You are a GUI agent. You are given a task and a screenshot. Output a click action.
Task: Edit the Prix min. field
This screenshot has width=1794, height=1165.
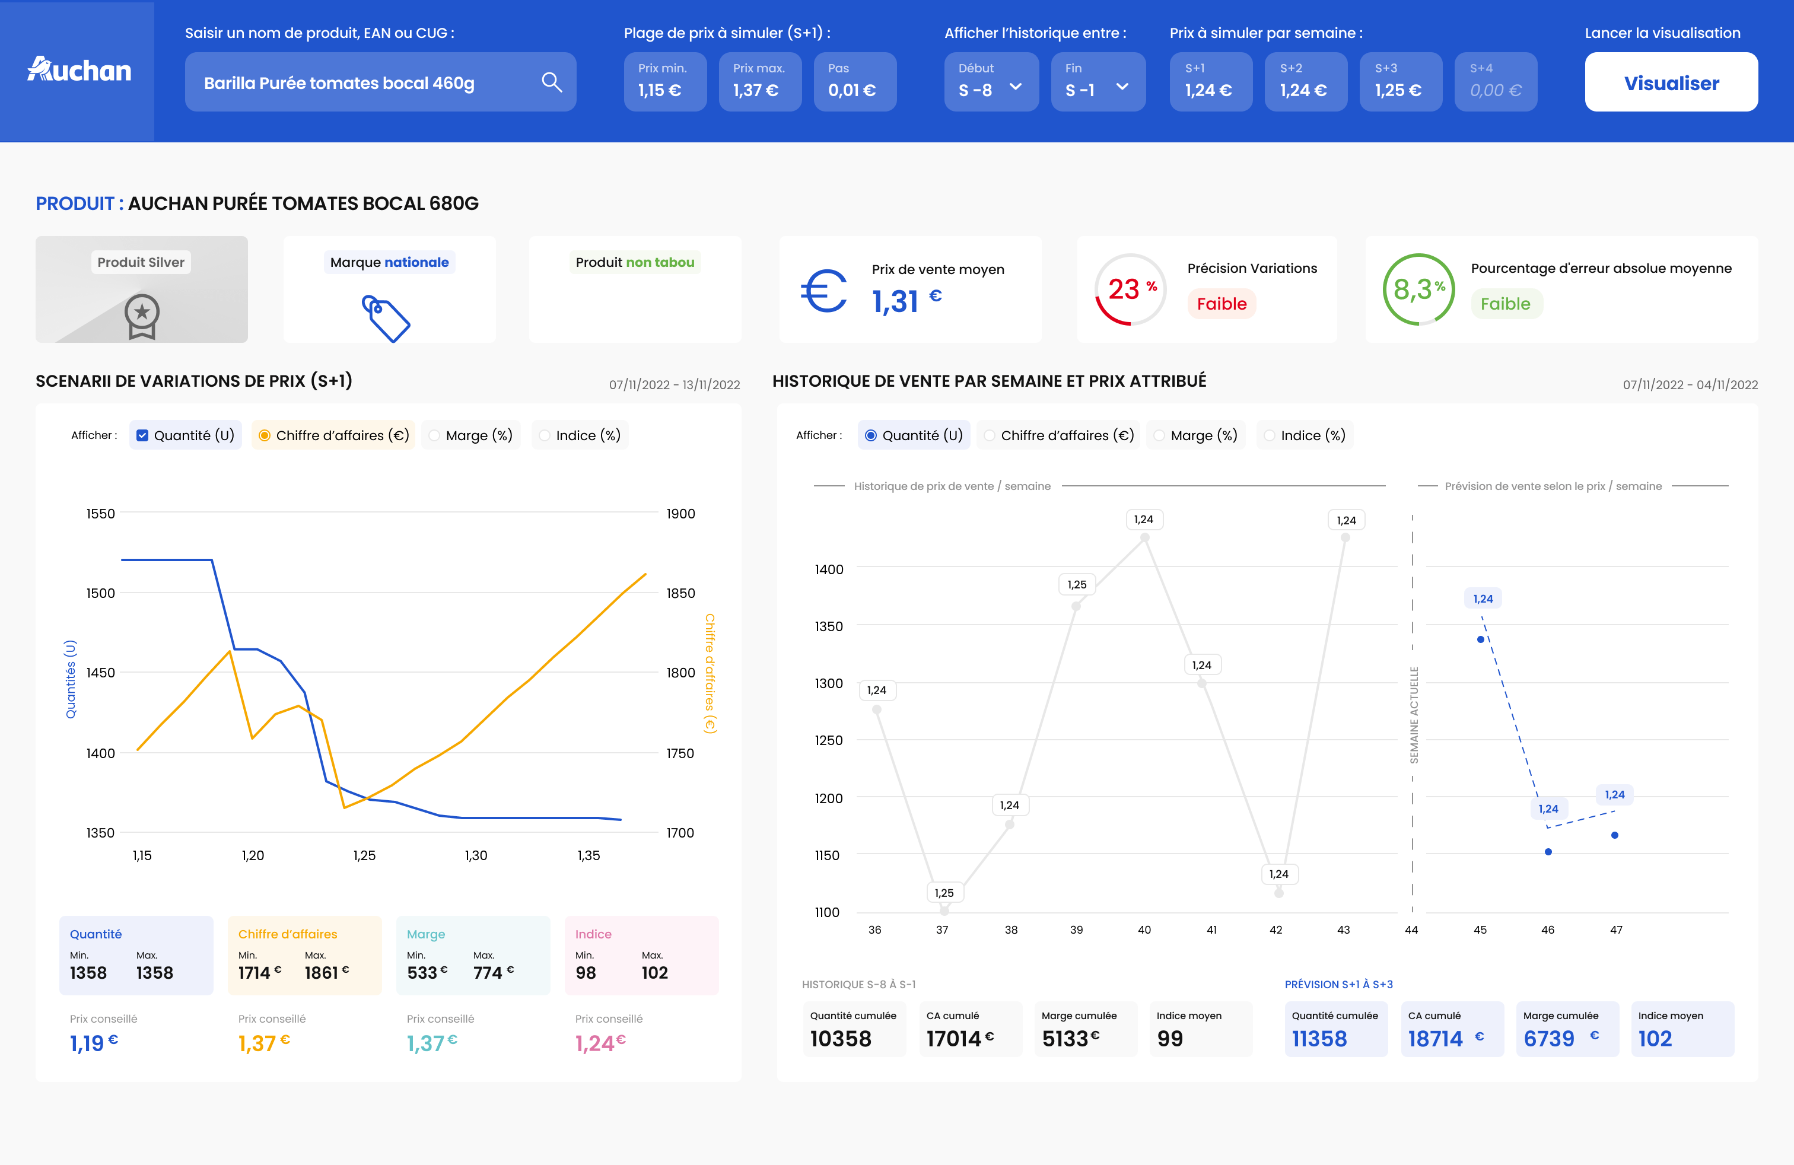coord(666,82)
